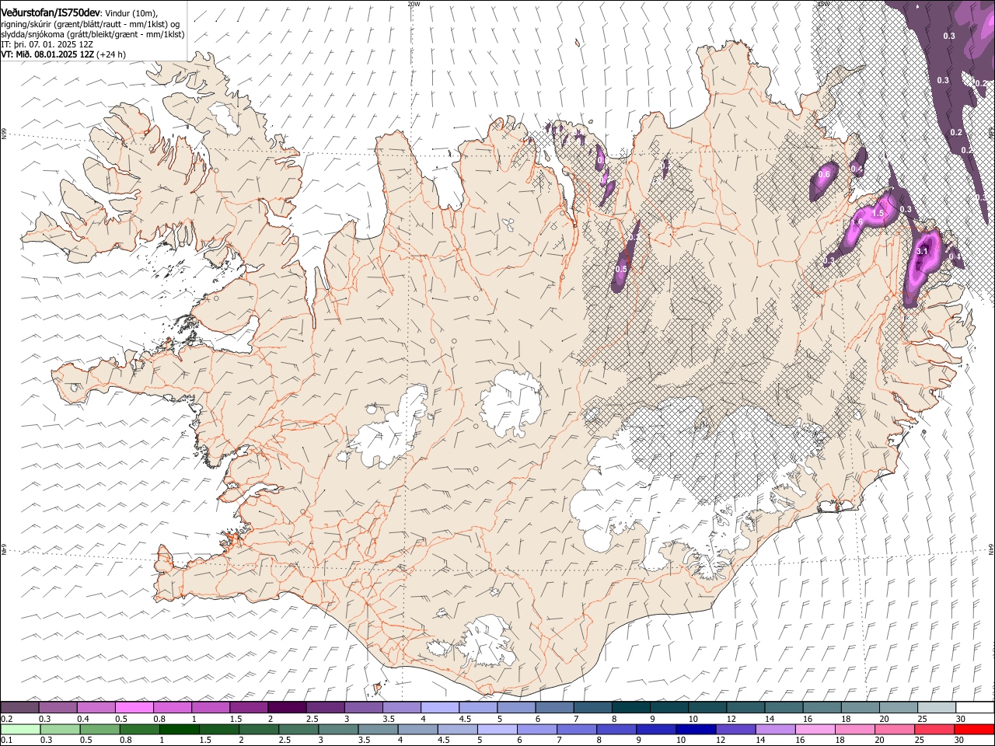Click the 1.5 magenta swatch in snow scale
Image resolution: width=995 pixels, height=746 pixels.
(x=248, y=708)
